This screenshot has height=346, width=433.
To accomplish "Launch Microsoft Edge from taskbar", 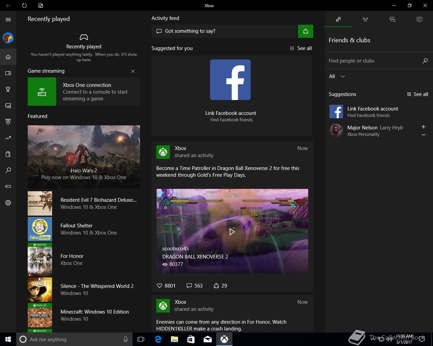I will tap(158, 339).
